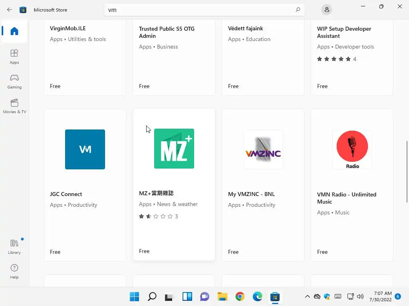Open the Védett fajaink app

click(x=246, y=28)
